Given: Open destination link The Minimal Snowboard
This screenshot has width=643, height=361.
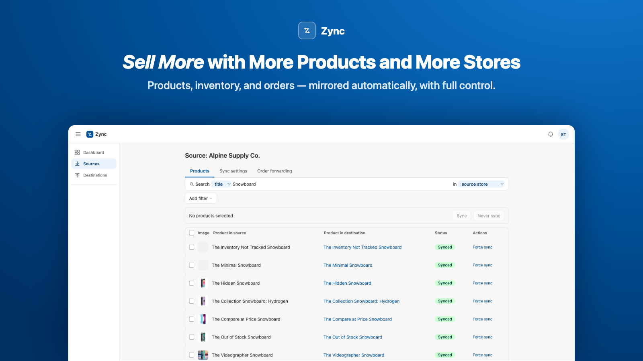Looking at the screenshot, I should click(x=348, y=265).
